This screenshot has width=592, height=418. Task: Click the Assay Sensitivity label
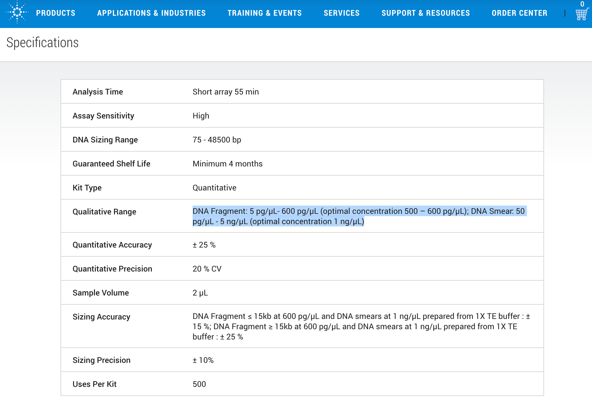103,116
